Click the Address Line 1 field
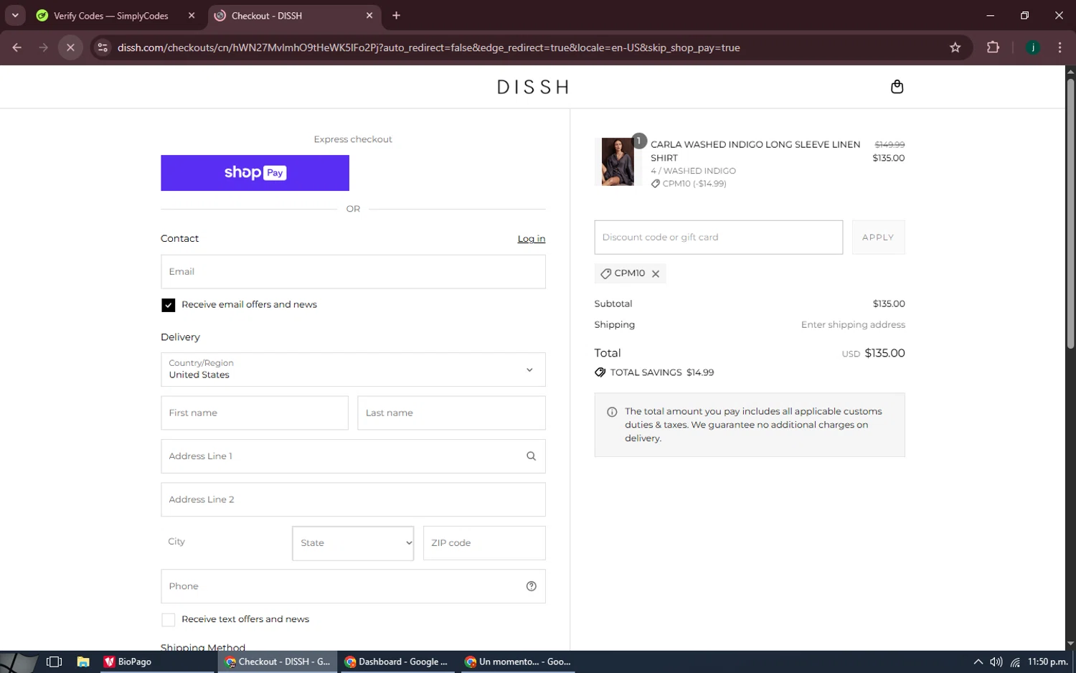 coord(353,456)
